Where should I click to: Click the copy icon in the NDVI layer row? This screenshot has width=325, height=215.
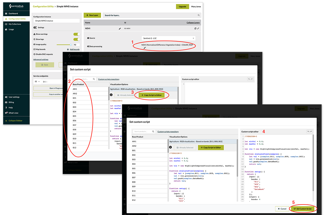pos(195,28)
